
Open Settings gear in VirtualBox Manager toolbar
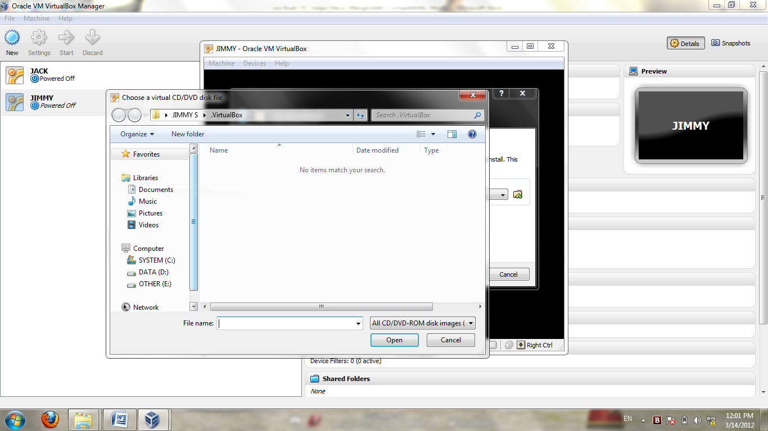(39, 43)
